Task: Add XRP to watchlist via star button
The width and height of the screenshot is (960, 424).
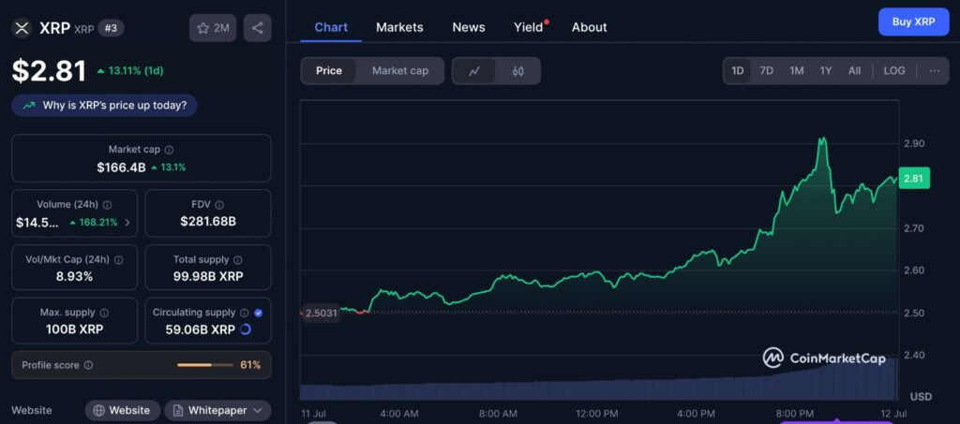Action: pos(213,28)
